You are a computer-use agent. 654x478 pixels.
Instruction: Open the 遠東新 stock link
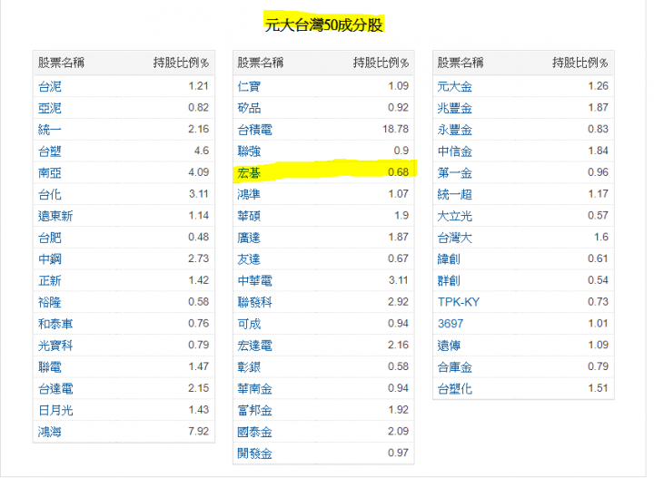(x=55, y=216)
